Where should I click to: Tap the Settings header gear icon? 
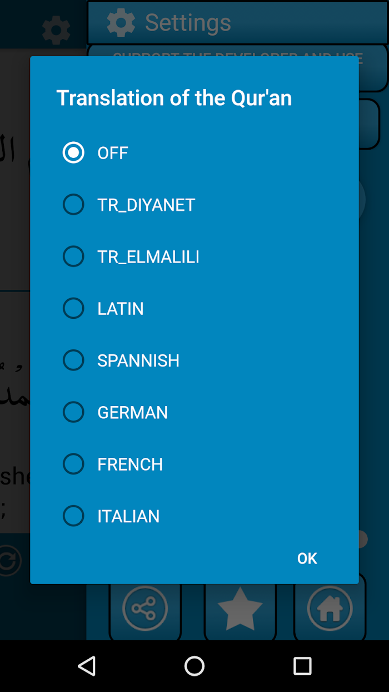[x=121, y=22]
